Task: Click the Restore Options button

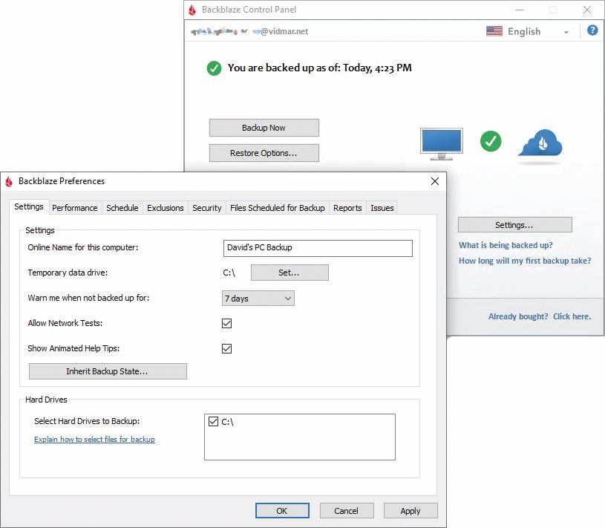Action: point(264,153)
